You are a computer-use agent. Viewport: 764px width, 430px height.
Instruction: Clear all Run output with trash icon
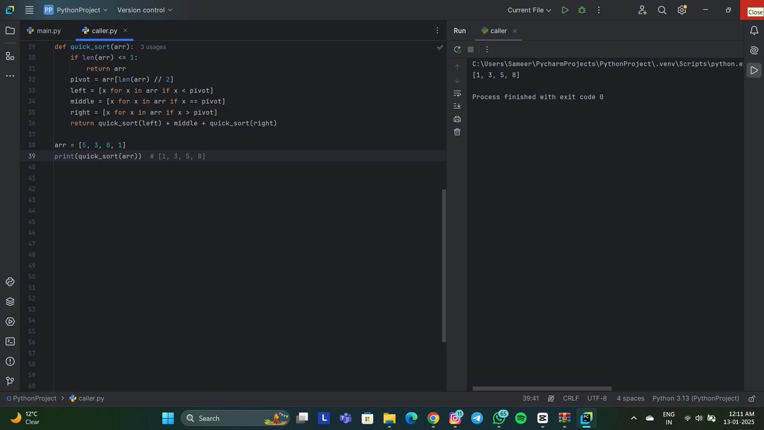click(x=457, y=132)
